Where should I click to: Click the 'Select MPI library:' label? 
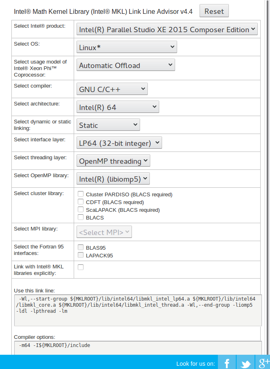click(x=36, y=229)
